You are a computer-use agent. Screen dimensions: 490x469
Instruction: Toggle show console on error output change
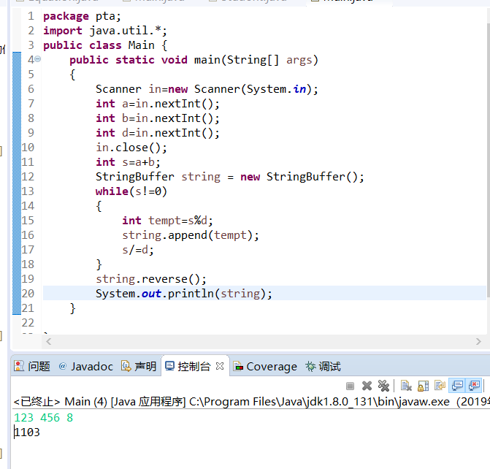474,386
